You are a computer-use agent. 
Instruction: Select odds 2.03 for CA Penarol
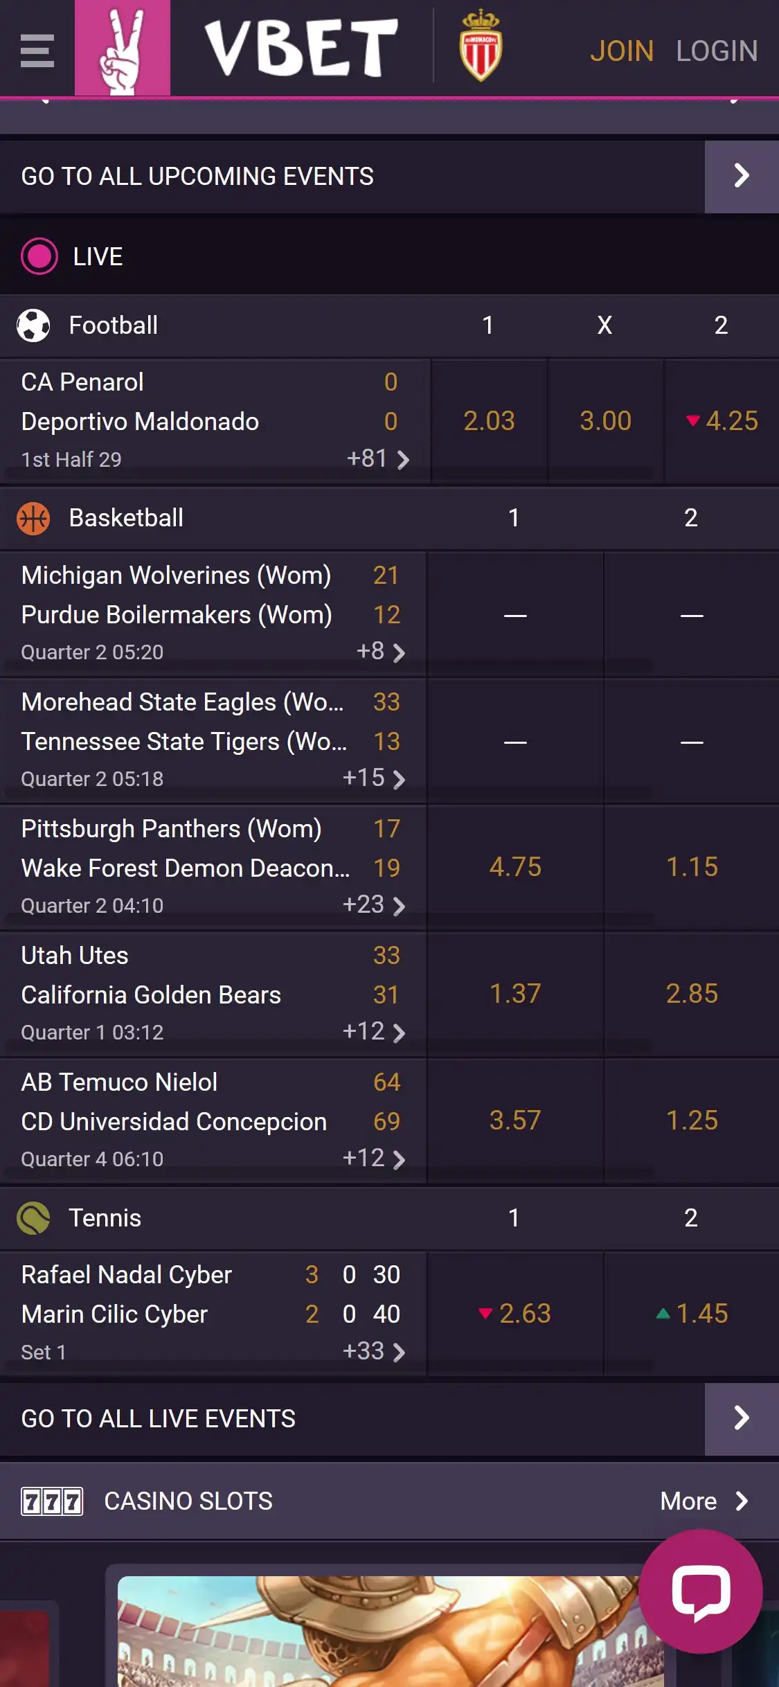click(489, 421)
